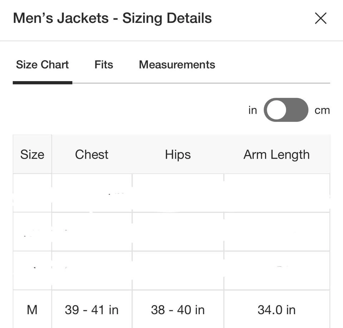This screenshot has height=328, width=343.
Task: Click the Size column header
Action: click(x=32, y=155)
